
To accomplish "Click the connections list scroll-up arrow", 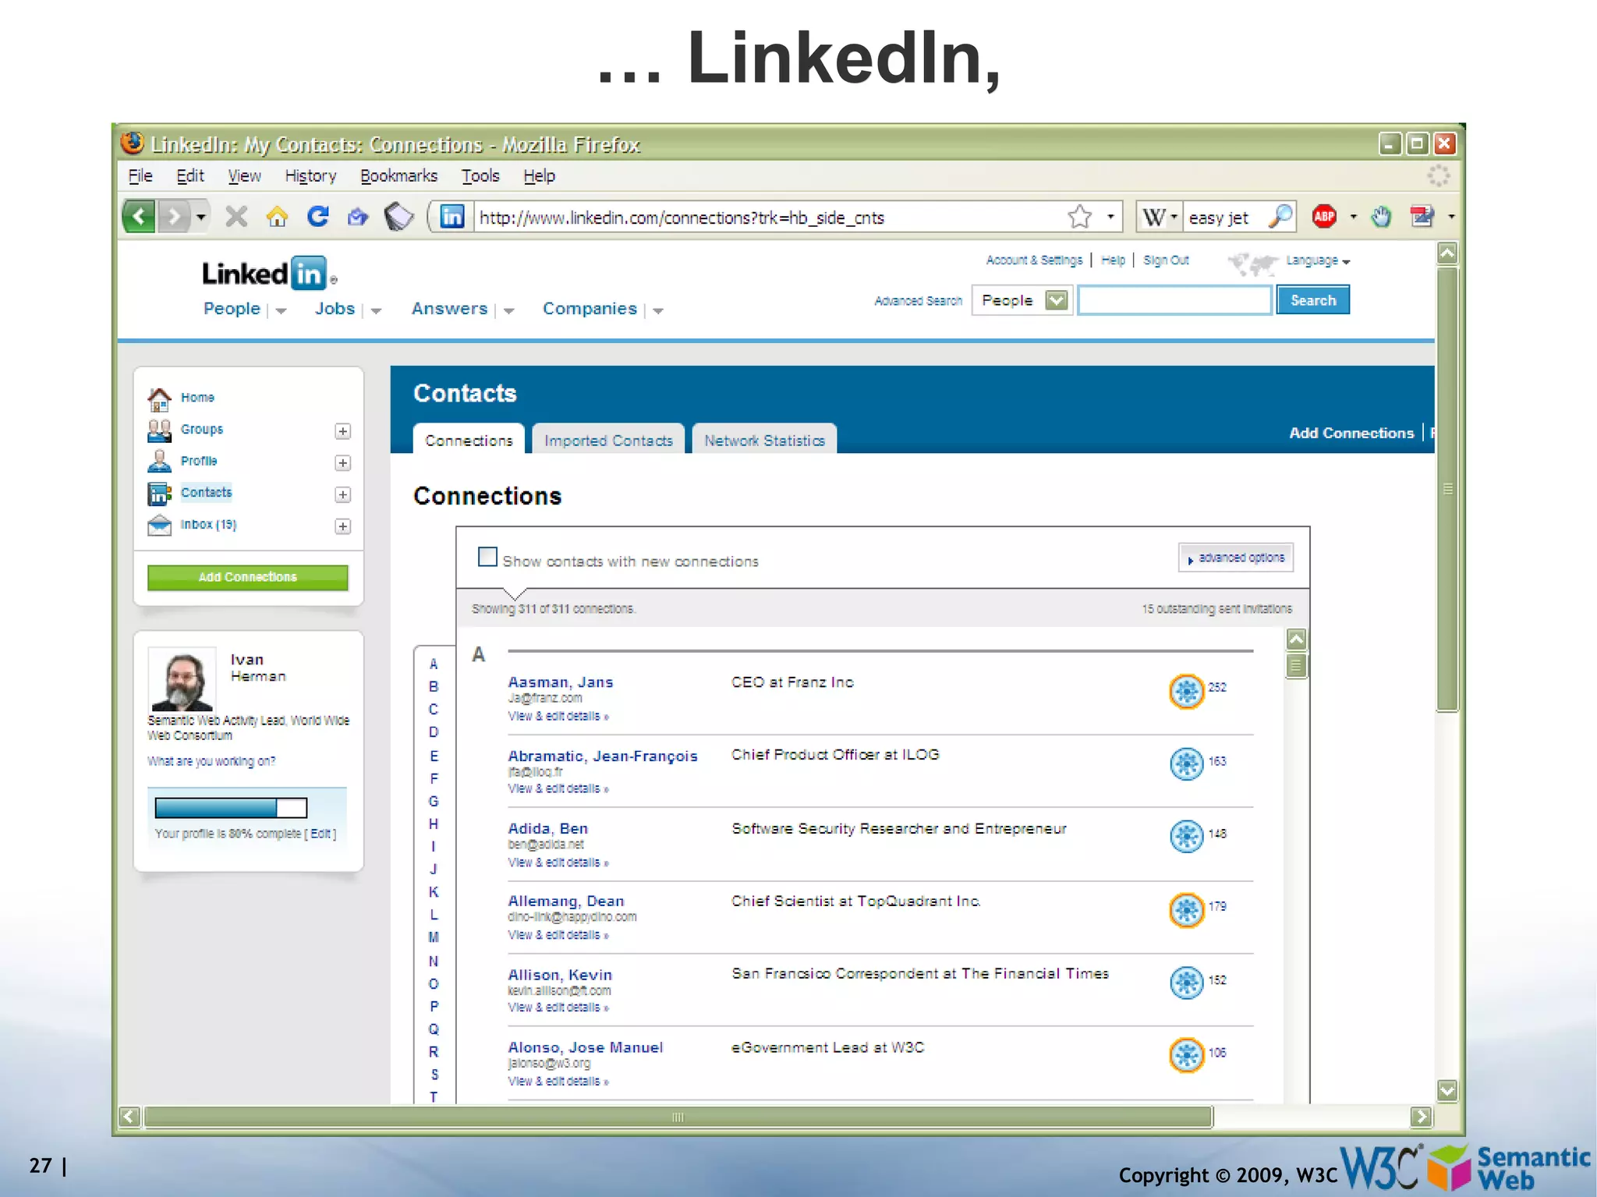I will pyautogui.click(x=1296, y=639).
